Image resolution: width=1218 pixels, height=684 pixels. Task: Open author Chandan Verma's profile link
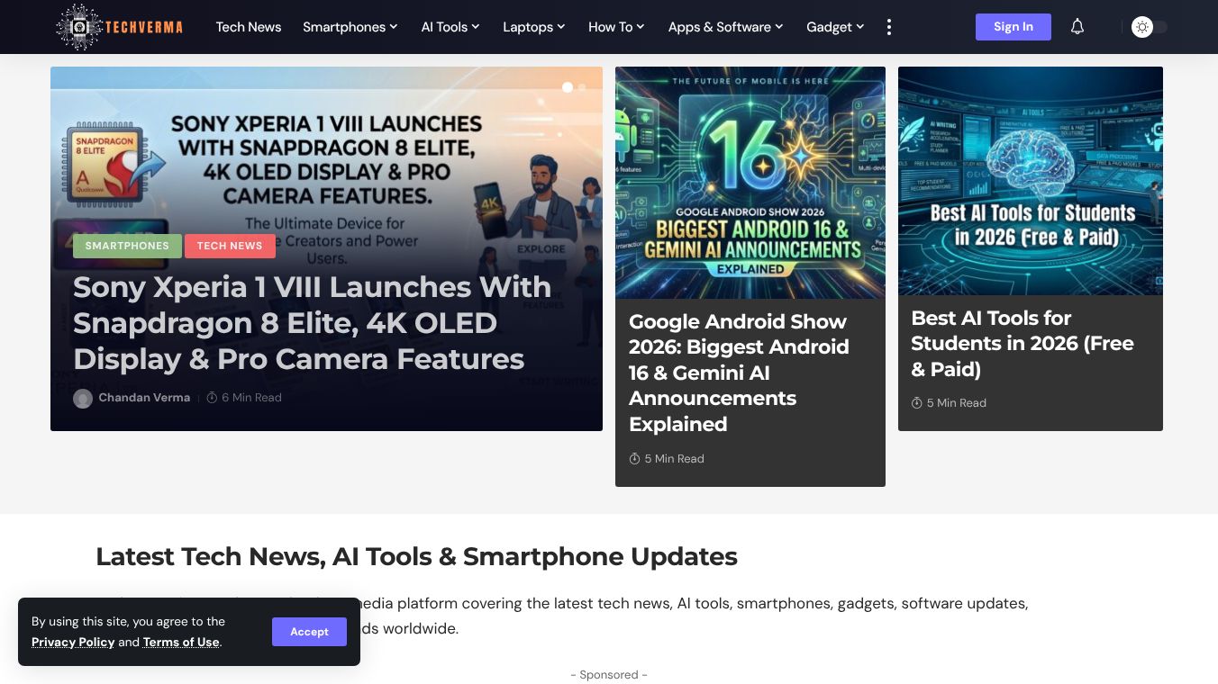(x=144, y=398)
